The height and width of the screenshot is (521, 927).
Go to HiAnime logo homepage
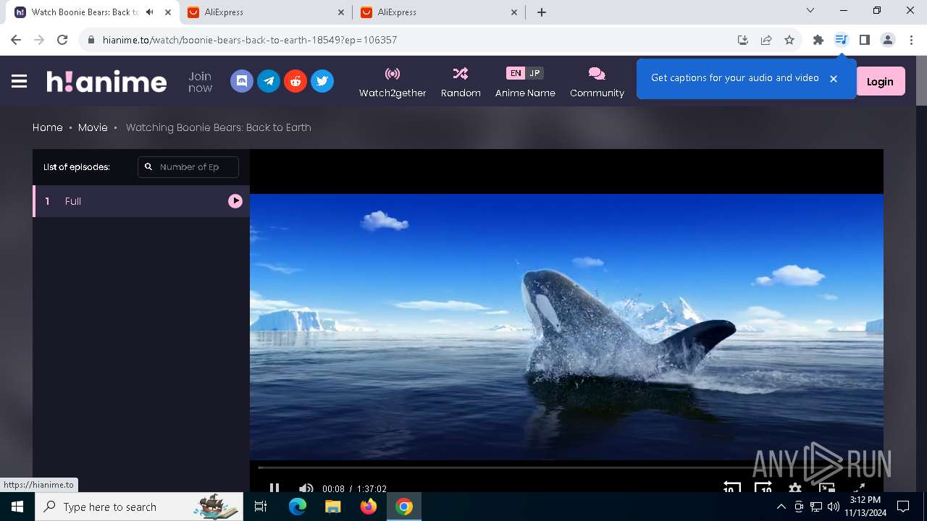point(106,81)
